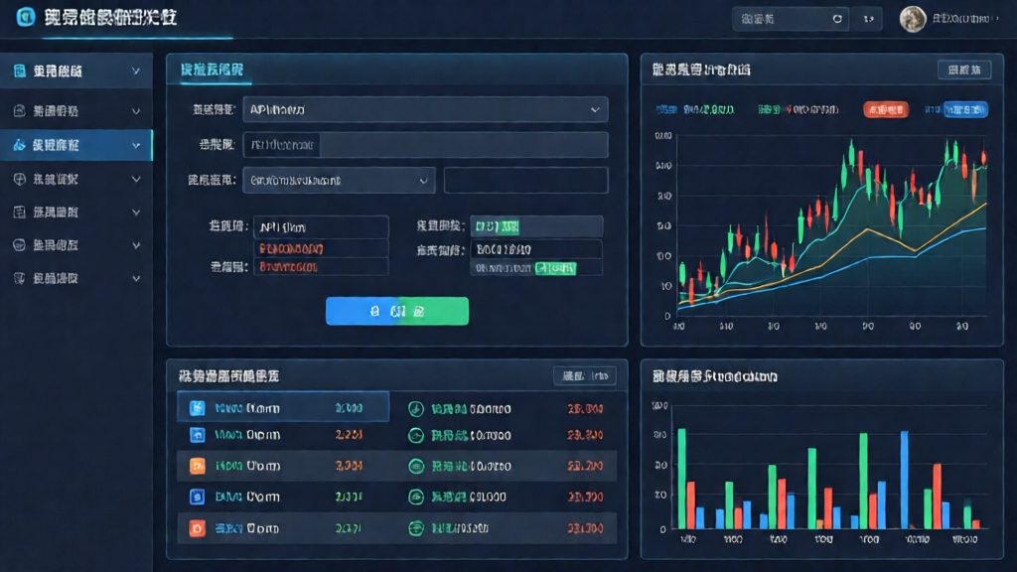
Task: Click the app logo in the top-left header
Action: 25,17
